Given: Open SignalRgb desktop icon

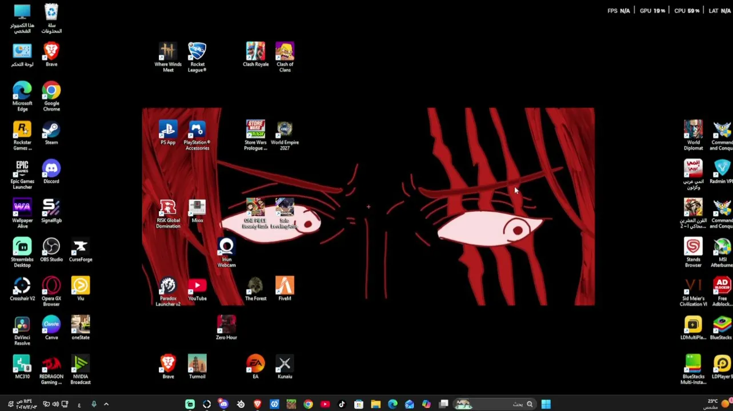Looking at the screenshot, I should tap(51, 211).
